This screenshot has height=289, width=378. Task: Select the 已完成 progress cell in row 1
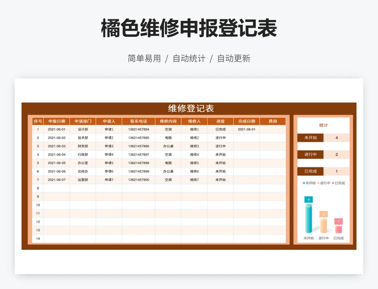tap(220, 130)
